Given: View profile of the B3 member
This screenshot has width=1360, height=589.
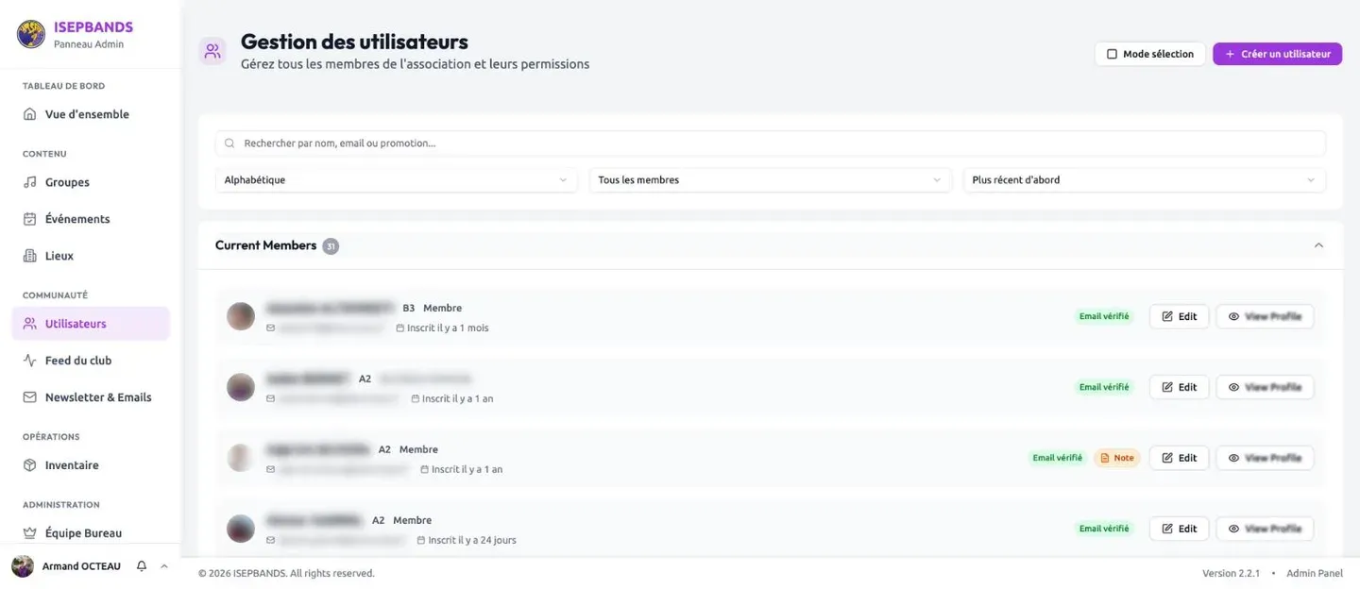Looking at the screenshot, I should click(x=1265, y=316).
